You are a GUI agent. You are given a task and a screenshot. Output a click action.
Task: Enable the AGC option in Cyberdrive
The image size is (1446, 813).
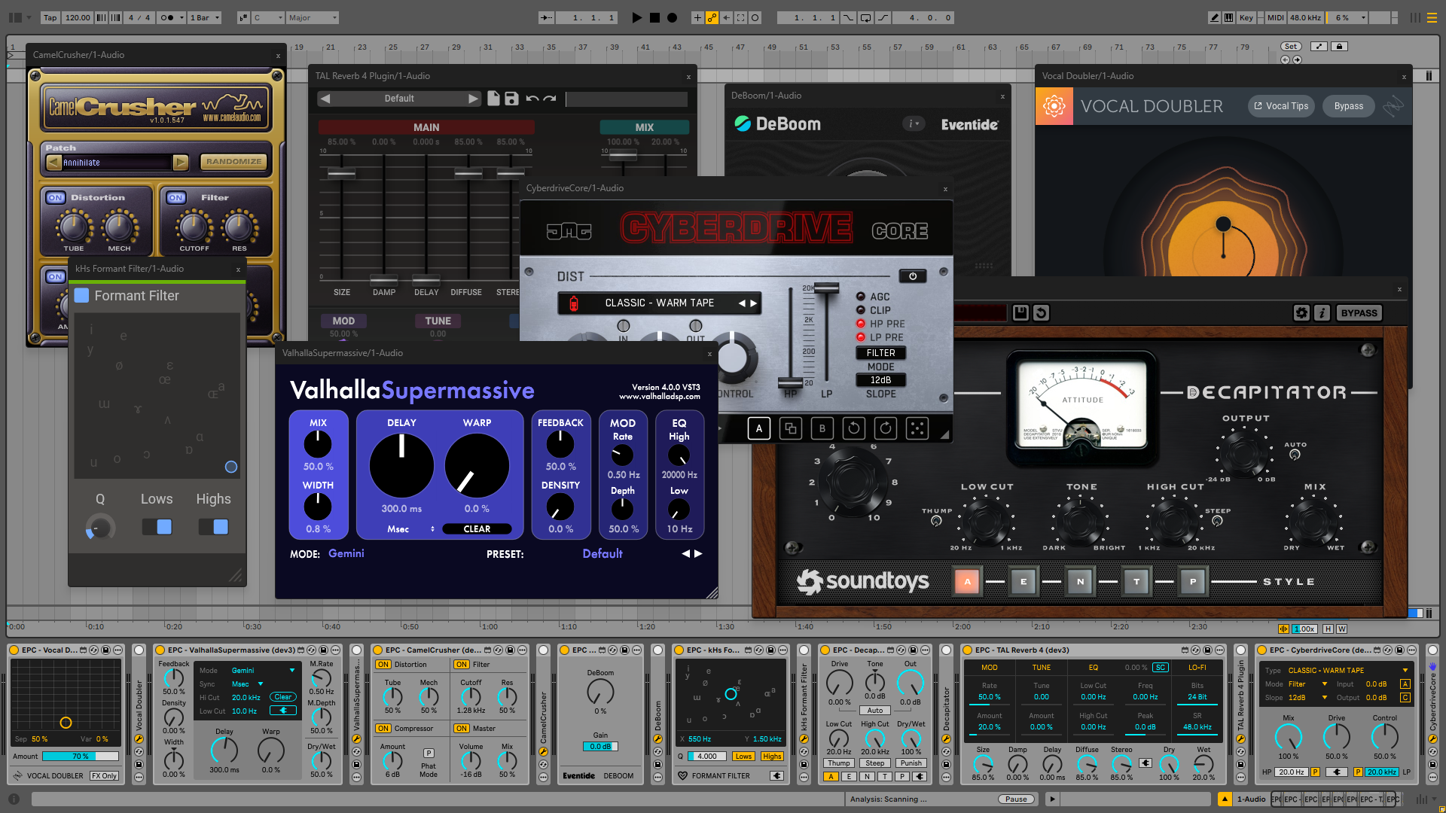(861, 297)
